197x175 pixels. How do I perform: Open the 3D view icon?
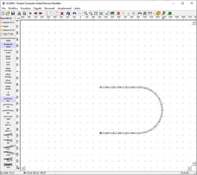[x=170, y=13]
